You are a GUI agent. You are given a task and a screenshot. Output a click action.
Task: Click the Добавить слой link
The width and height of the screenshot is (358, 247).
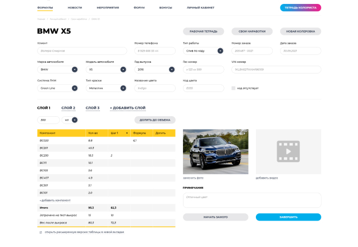tap(127, 108)
